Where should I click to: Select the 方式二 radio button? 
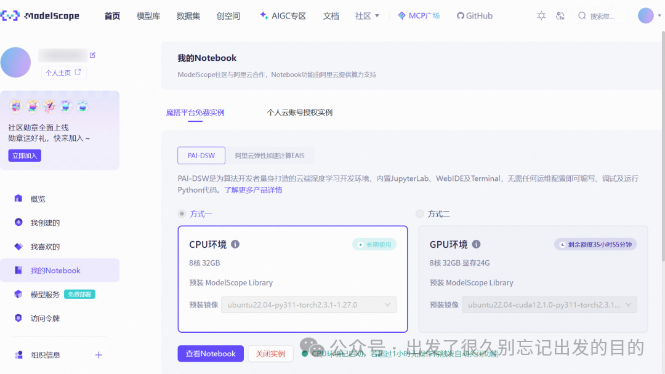pos(419,213)
